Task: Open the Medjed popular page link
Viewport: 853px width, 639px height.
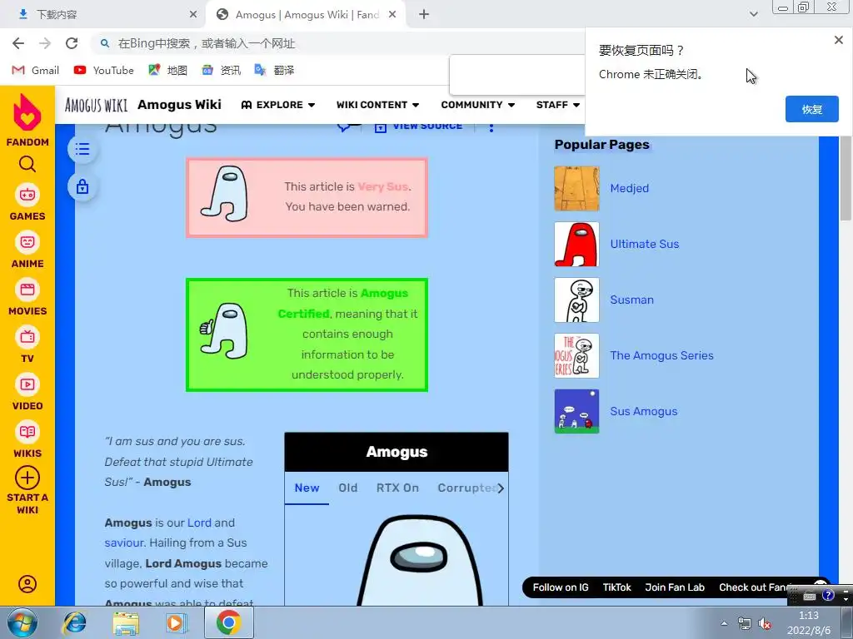Action: [630, 188]
